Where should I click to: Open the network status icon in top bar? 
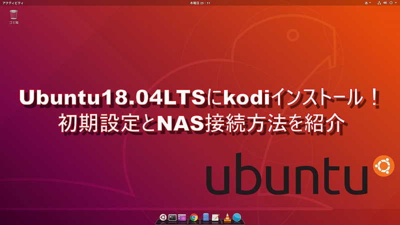coord(379,3)
